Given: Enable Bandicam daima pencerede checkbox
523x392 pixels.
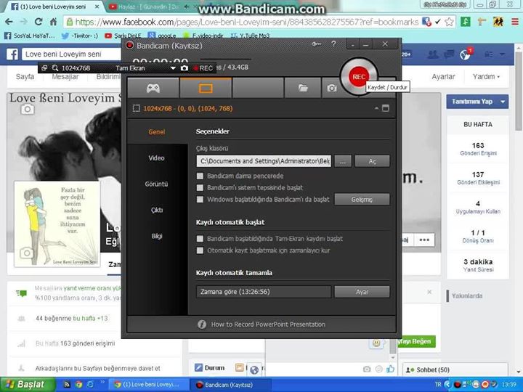Looking at the screenshot, I should (x=200, y=176).
